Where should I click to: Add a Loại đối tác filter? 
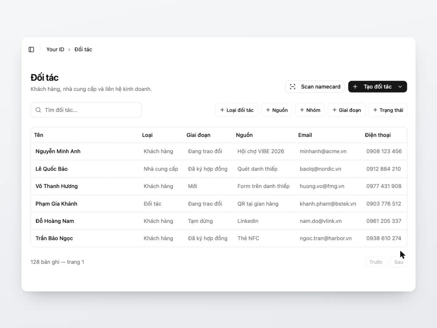237,110
